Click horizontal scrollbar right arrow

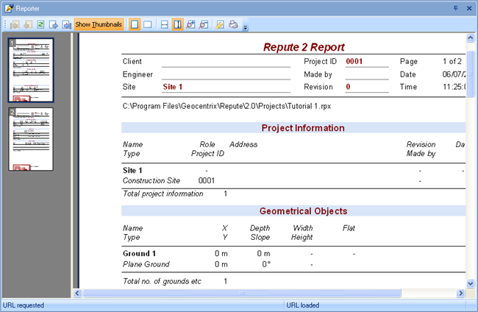(x=460, y=294)
